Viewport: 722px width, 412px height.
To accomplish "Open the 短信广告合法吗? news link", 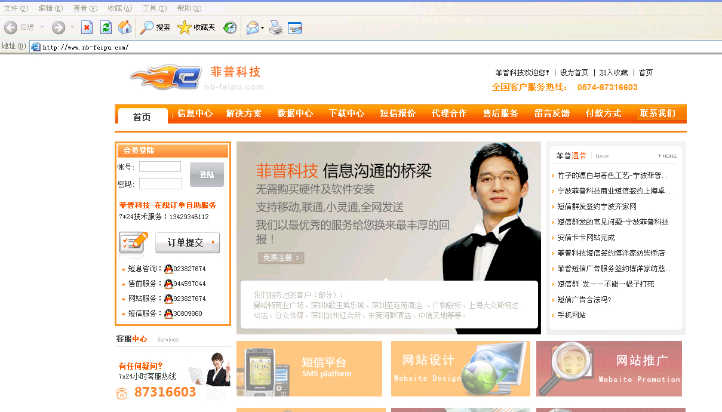I will tap(584, 300).
